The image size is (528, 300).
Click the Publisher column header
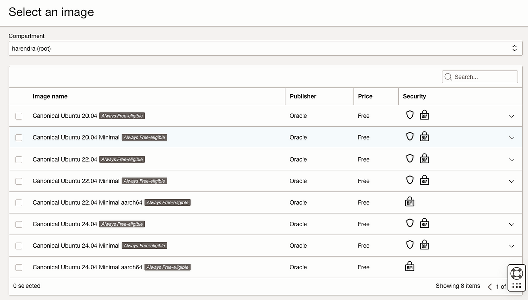[x=303, y=96]
